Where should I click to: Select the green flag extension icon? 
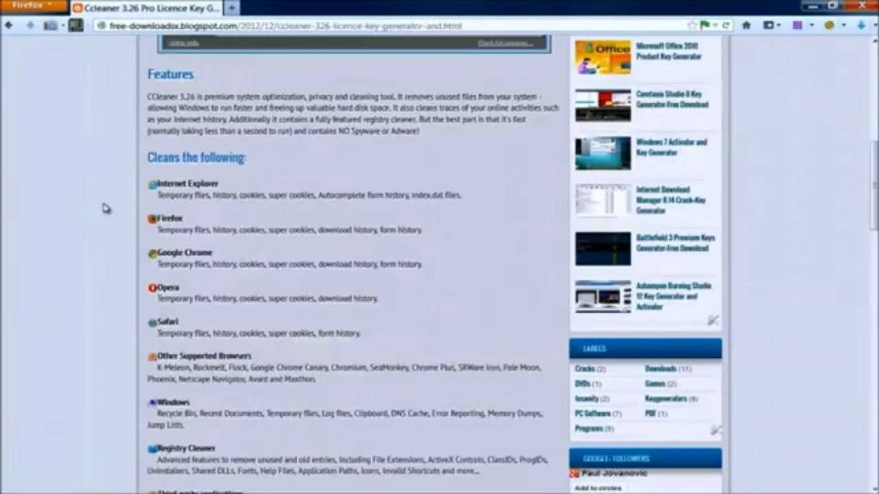(704, 25)
